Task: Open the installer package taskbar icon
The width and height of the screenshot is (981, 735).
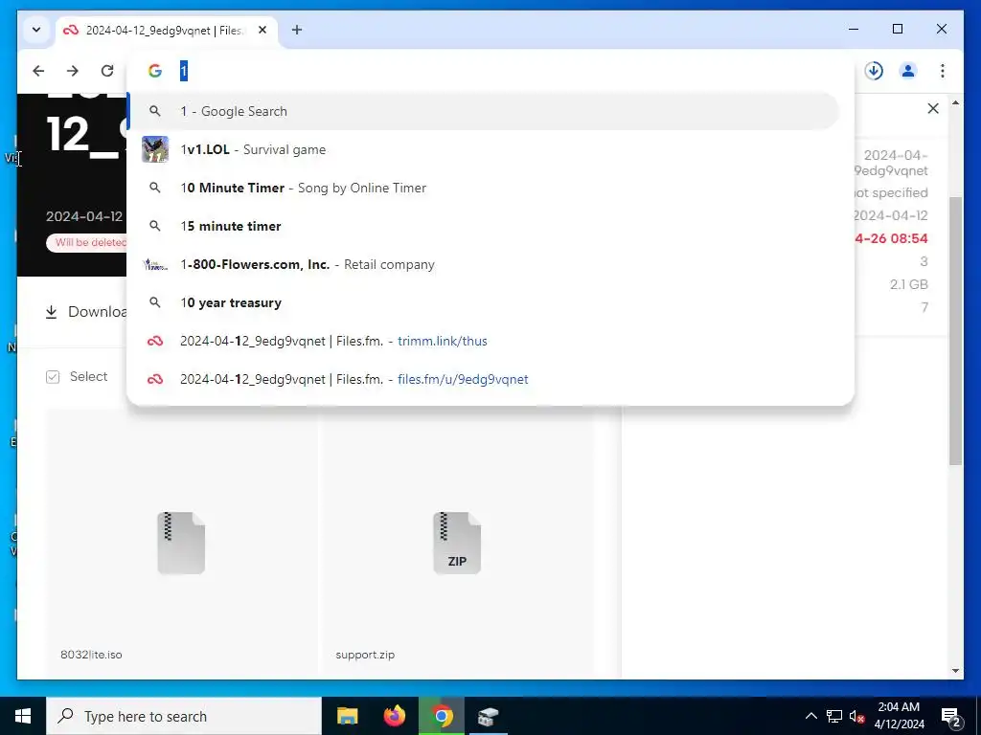Action: click(488, 716)
